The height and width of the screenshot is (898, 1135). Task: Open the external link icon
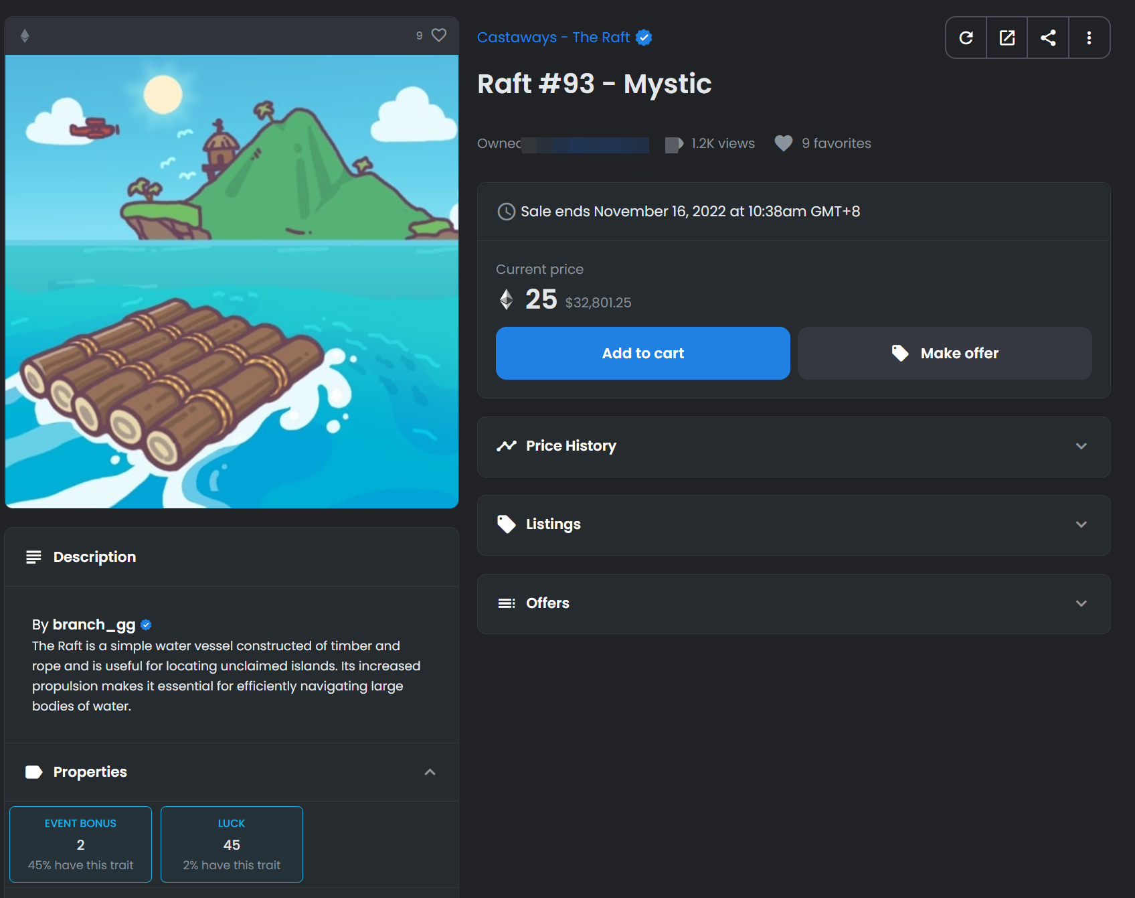point(1007,38)
